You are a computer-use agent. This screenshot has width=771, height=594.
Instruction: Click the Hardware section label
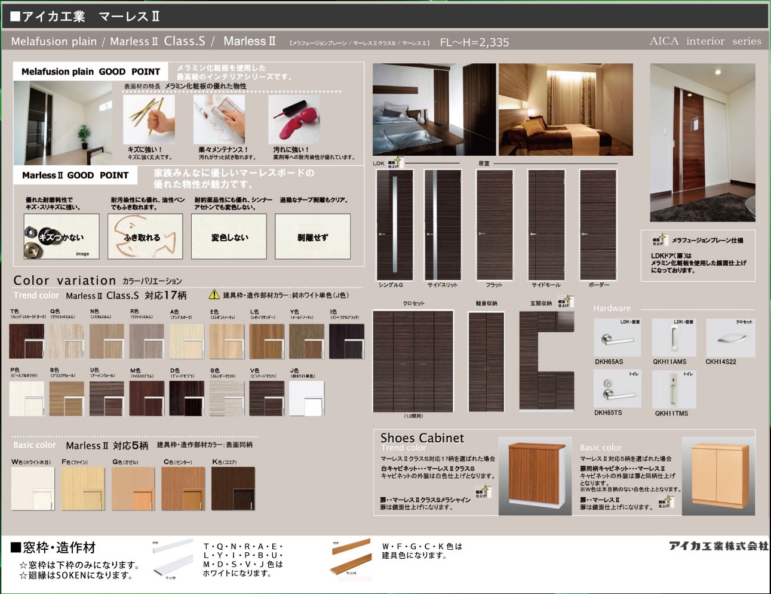612,308
